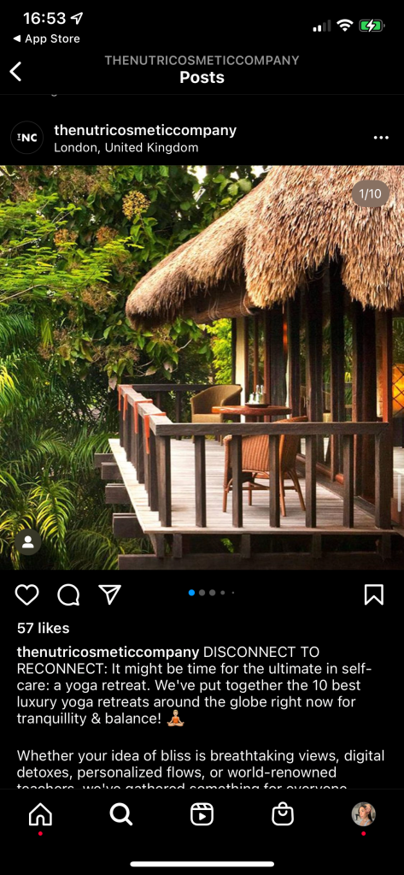Tap username in the caption text

108,652
